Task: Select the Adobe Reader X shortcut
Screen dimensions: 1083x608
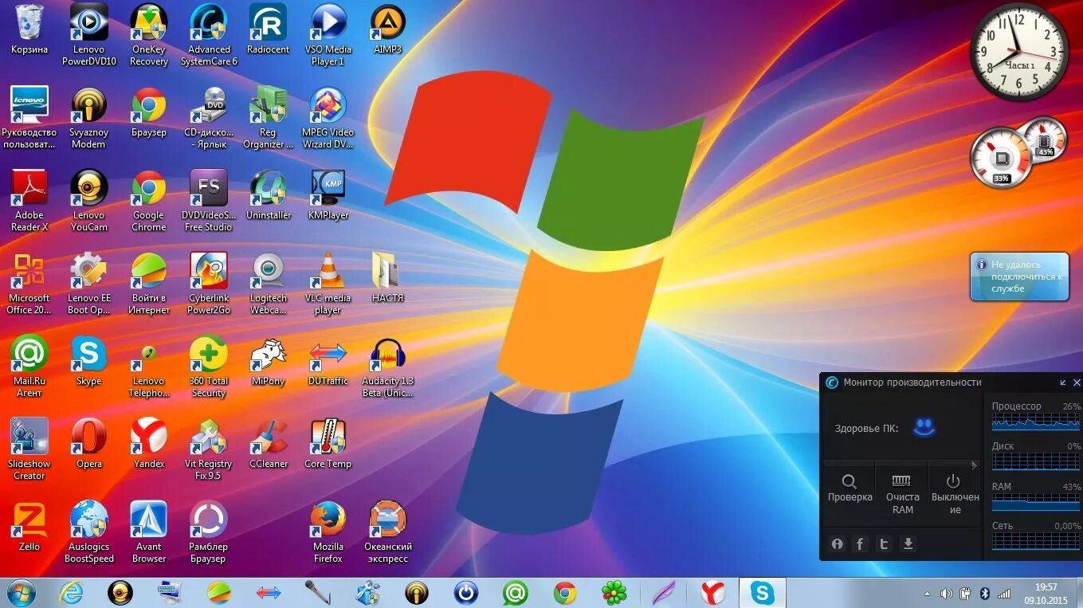Action: 29,201
